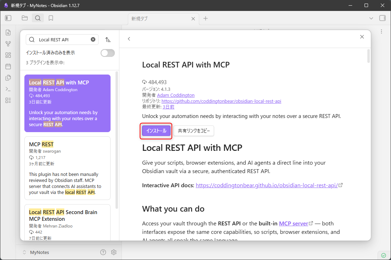391x260 pixels.
Task: Open graph view icon in ribbon
Action: (8, 44)
